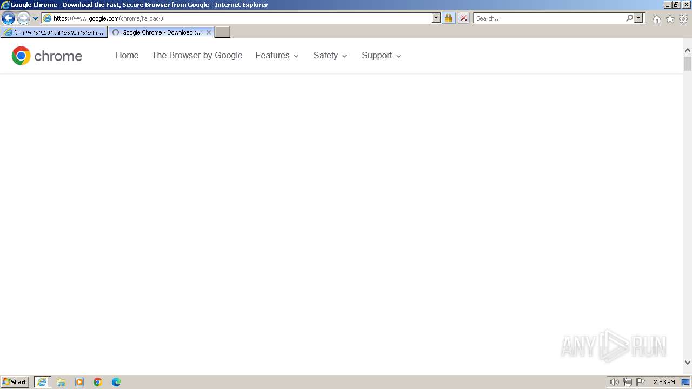Click the scrollbar down arrow

(688, 363)
